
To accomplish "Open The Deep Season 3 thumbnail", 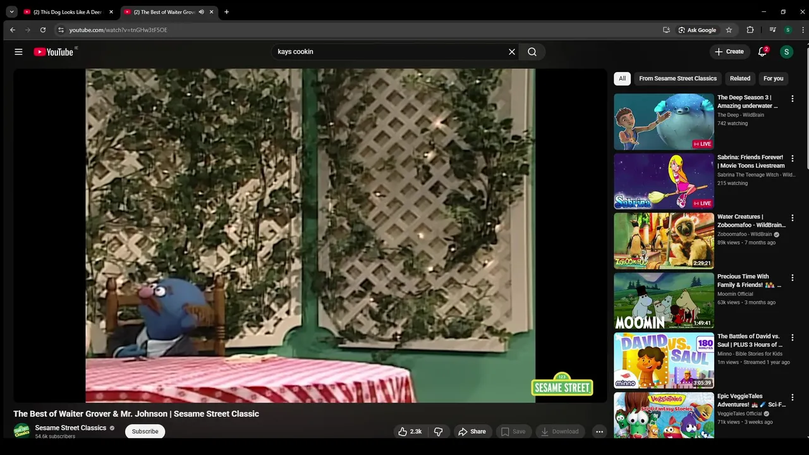I will [664, 122].
